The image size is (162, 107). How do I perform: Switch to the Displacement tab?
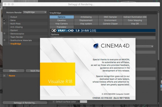pyautogui.click(x=86, y=20)
